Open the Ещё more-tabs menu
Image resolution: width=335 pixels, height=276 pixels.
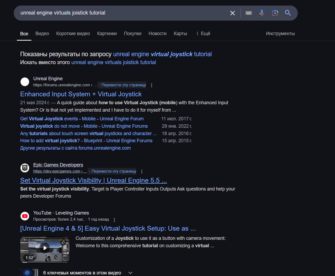(x=203, y=34)
